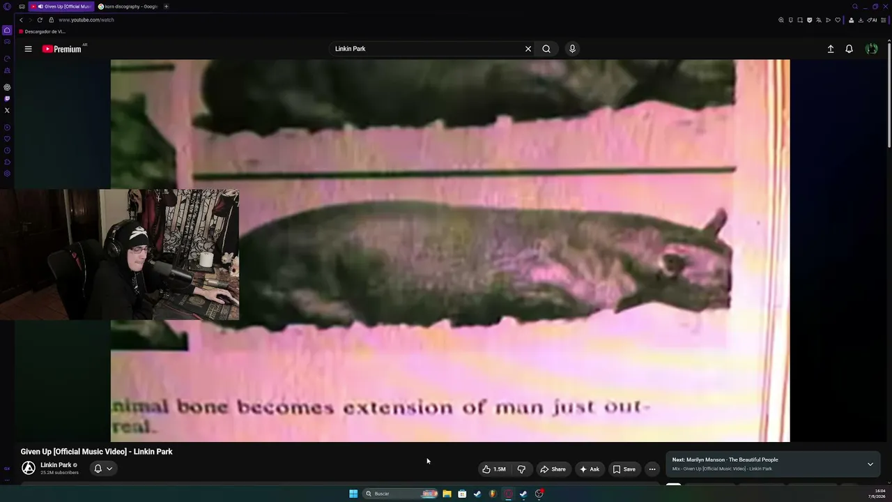Share the Given Up video
This screenshot has width=892, height=502.
click(x=553, y=469)
